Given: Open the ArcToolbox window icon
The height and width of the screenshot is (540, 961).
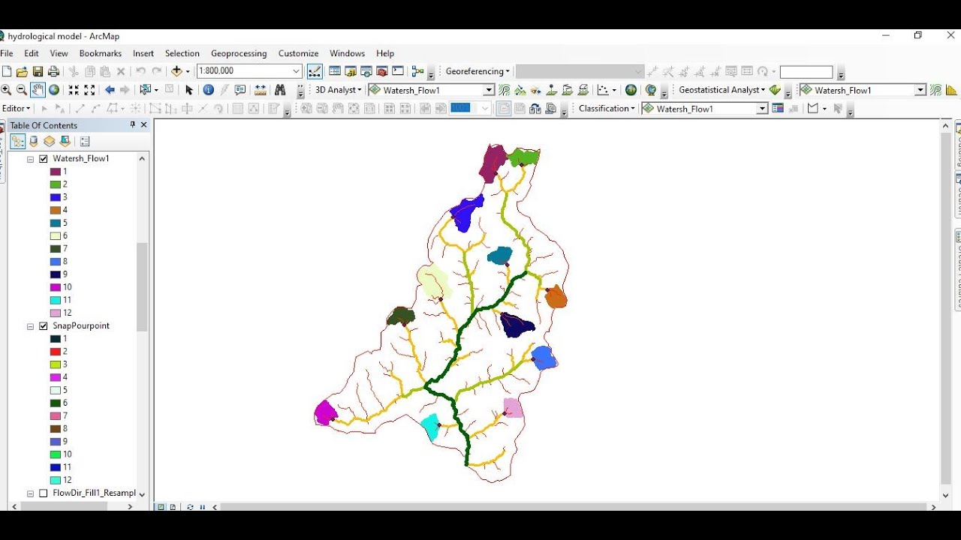Looking at the screenshot, I should [382, 71].
